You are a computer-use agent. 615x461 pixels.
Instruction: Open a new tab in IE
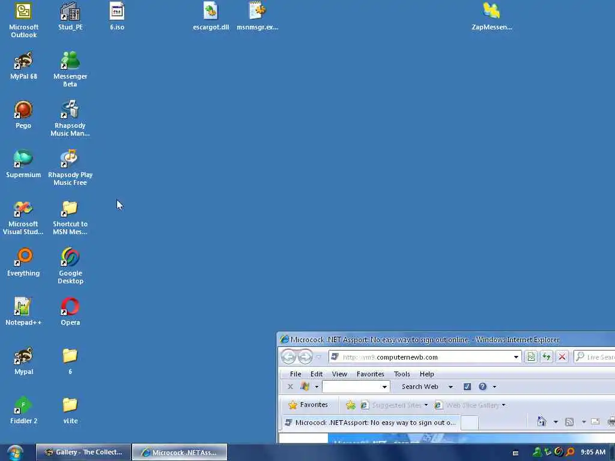(x=469, y=423)
